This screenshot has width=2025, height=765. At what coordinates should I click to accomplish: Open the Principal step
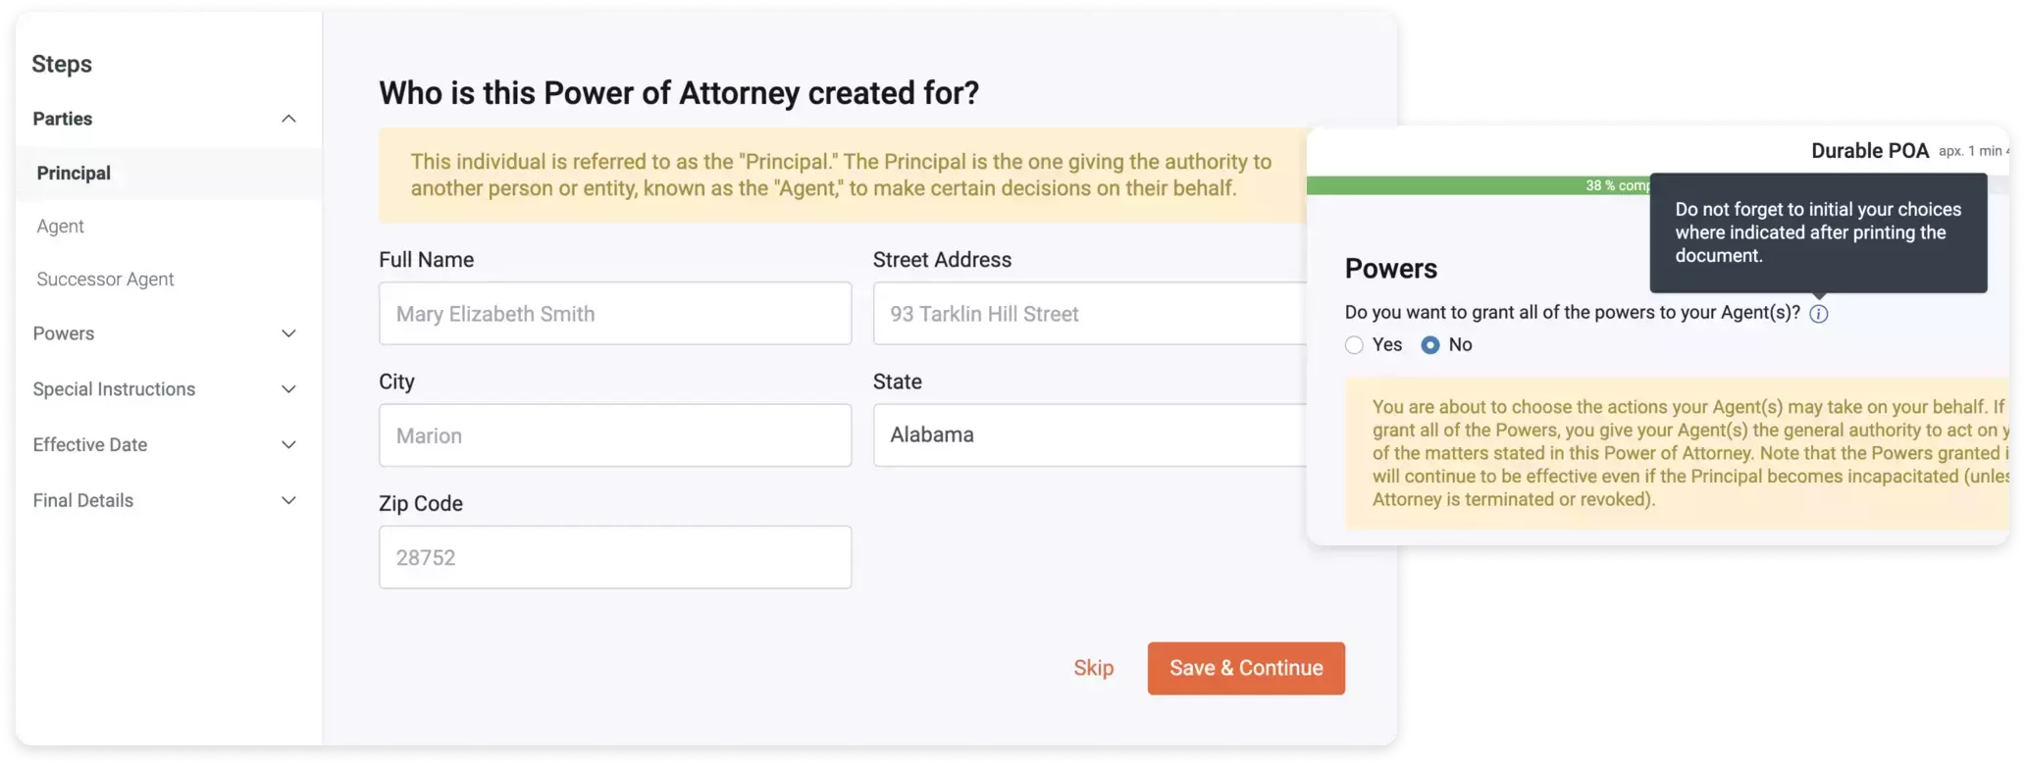pos(74,174)
